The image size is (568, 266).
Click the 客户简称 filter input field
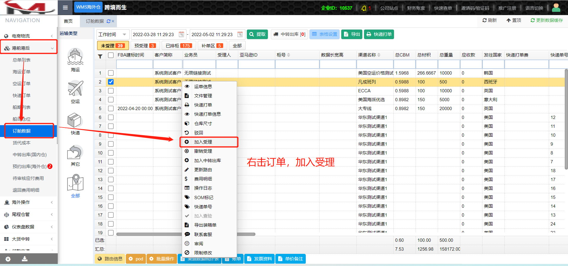click(x=168, y=64)
